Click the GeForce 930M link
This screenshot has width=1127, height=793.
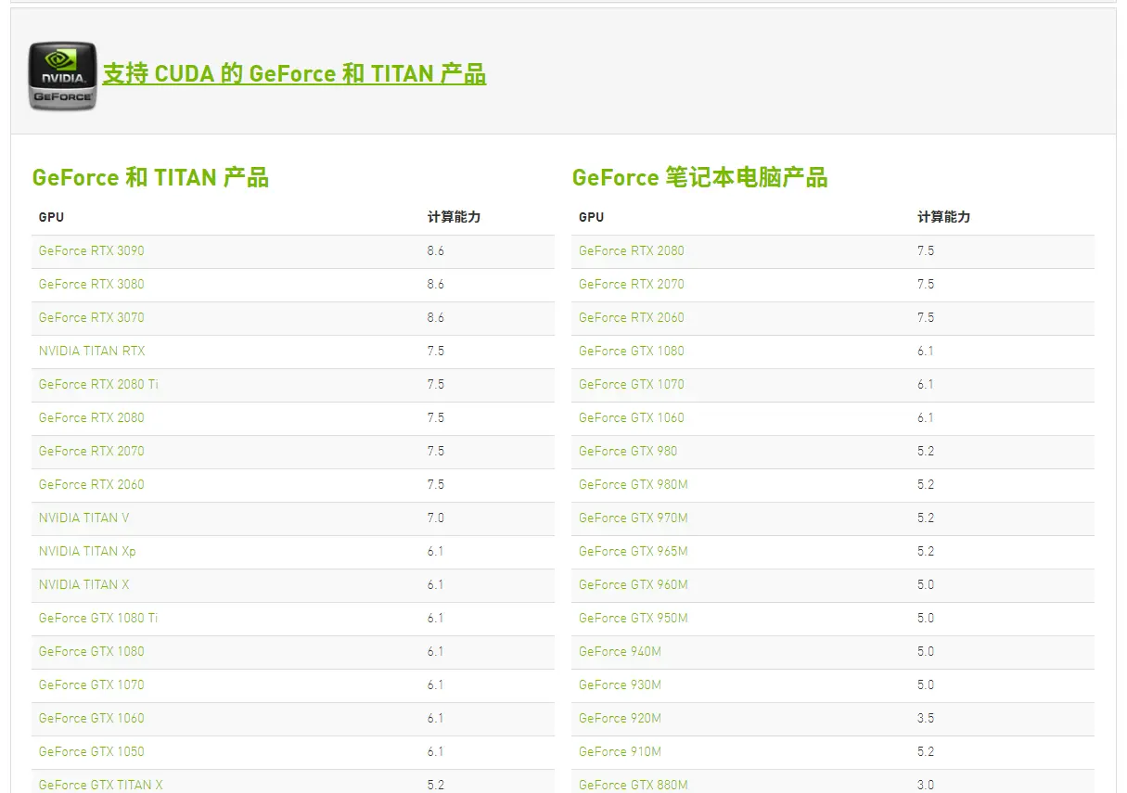click(620, 684)
